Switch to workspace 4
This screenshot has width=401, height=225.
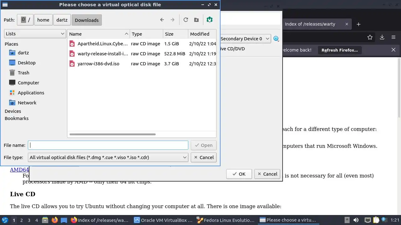click(x=36, y=220)
